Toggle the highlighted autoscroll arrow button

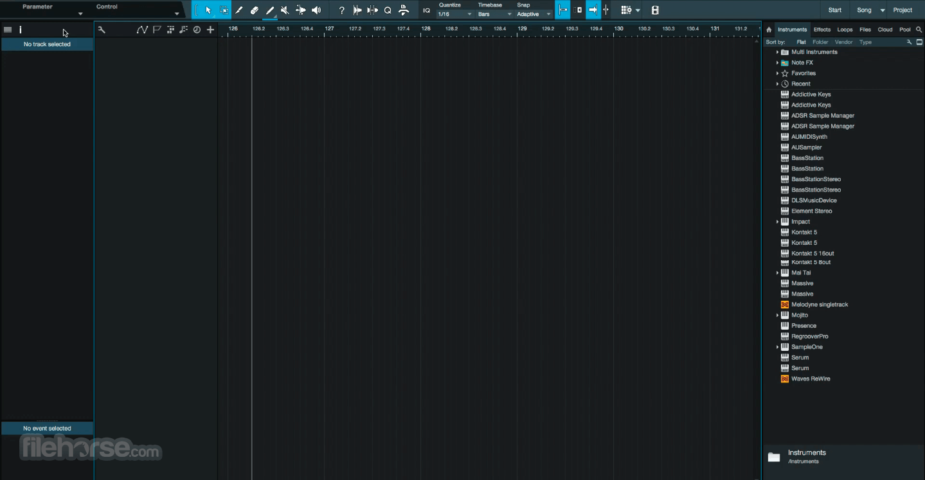pos(593,10)
